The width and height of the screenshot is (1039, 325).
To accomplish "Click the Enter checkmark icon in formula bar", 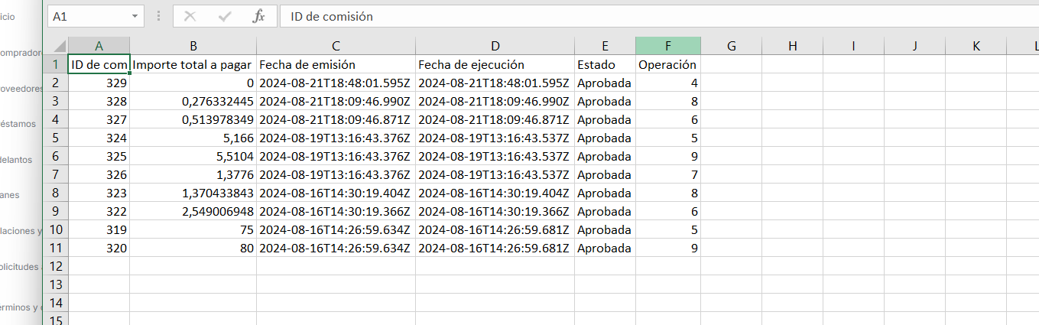I will (225, 16).
